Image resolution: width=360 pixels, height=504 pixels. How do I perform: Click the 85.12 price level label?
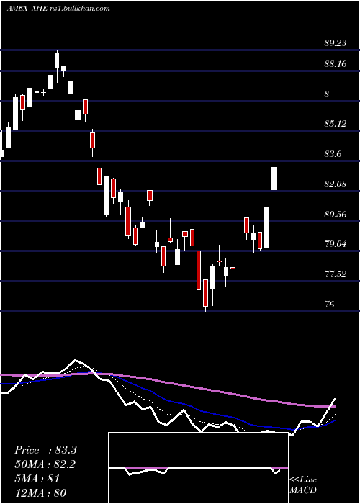pyautogui.click(x=336, y=123)
